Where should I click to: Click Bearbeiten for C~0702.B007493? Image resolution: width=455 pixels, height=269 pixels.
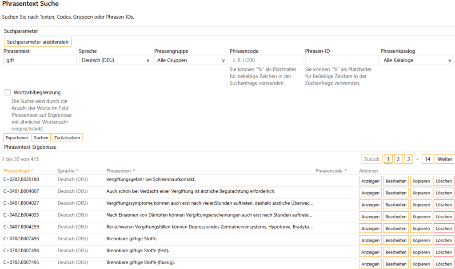(396, 240)
